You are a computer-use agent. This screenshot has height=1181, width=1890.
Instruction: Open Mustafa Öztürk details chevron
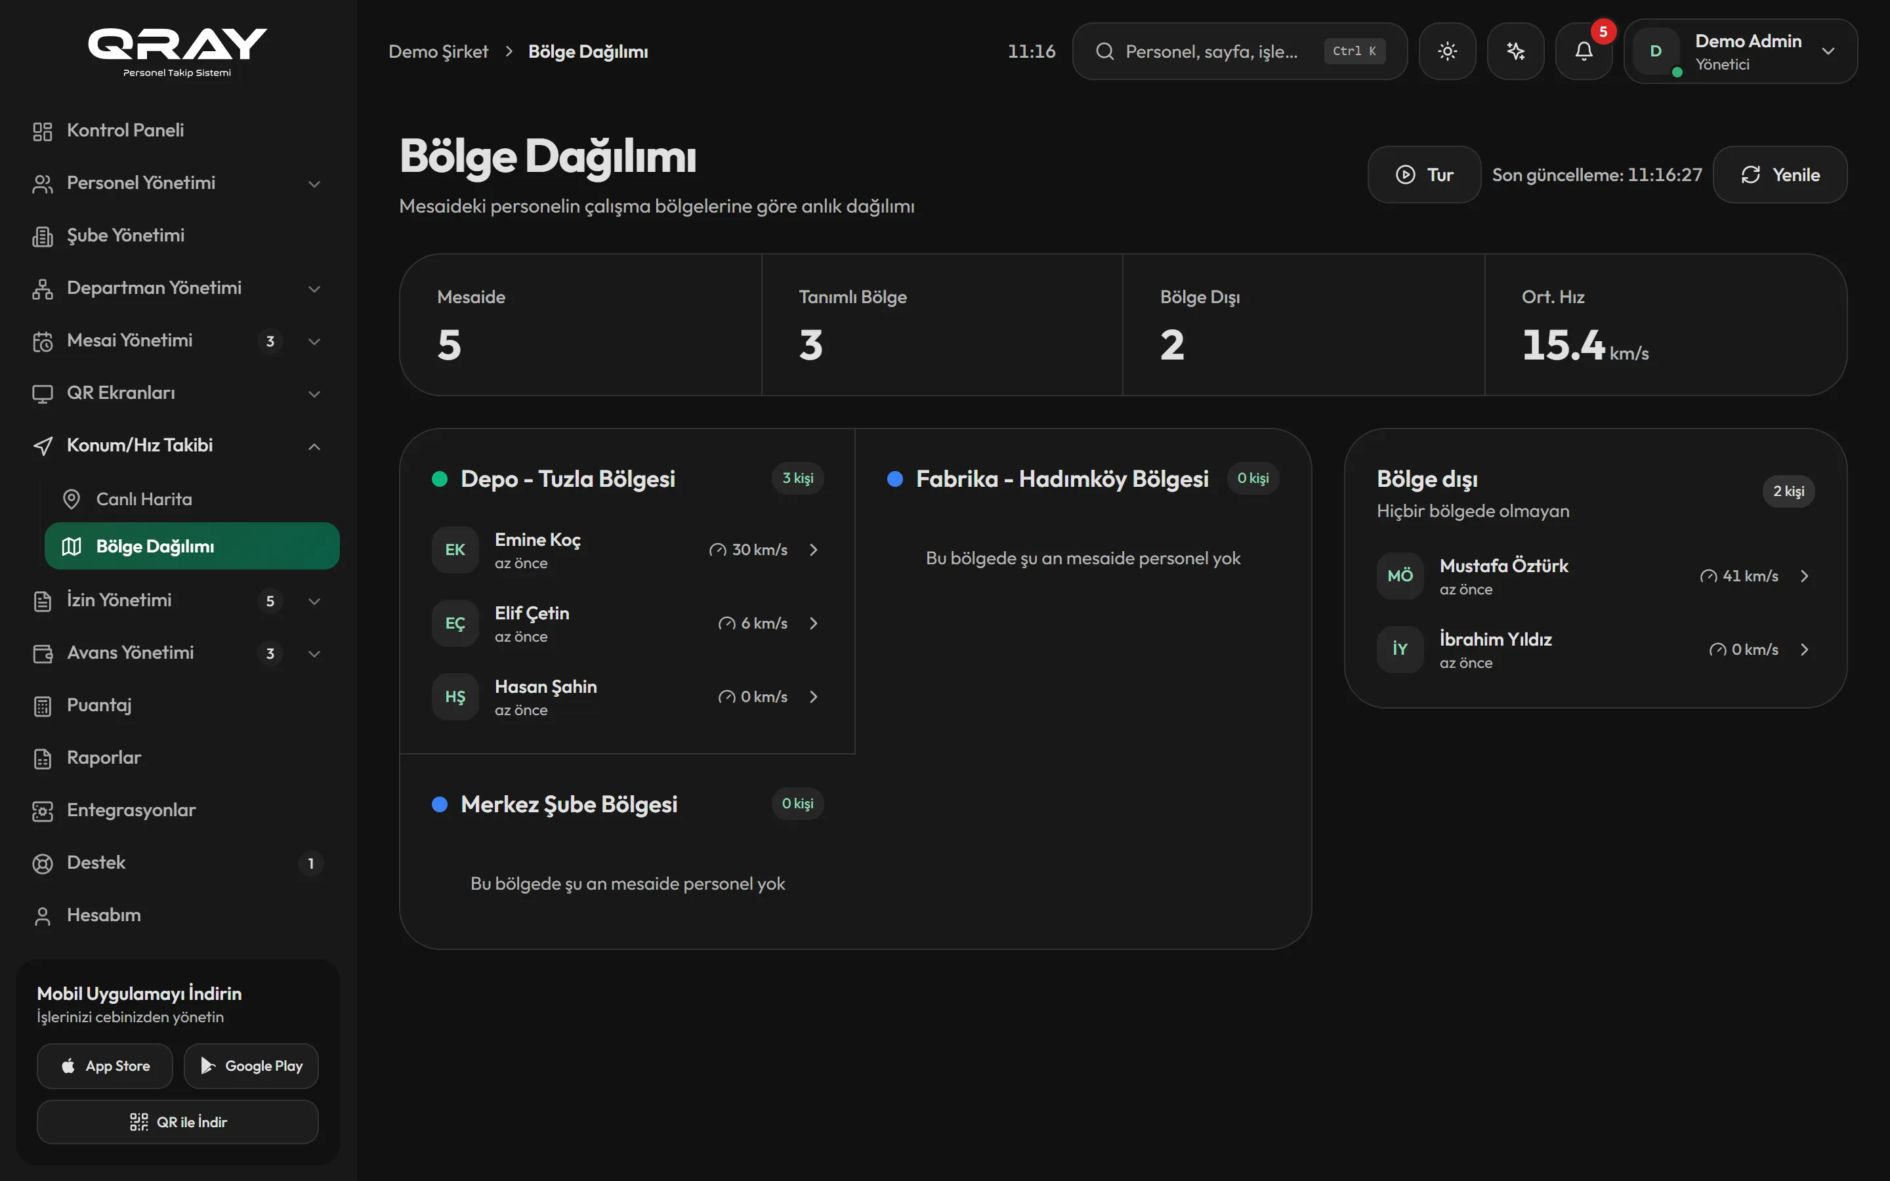[1804, 577]
